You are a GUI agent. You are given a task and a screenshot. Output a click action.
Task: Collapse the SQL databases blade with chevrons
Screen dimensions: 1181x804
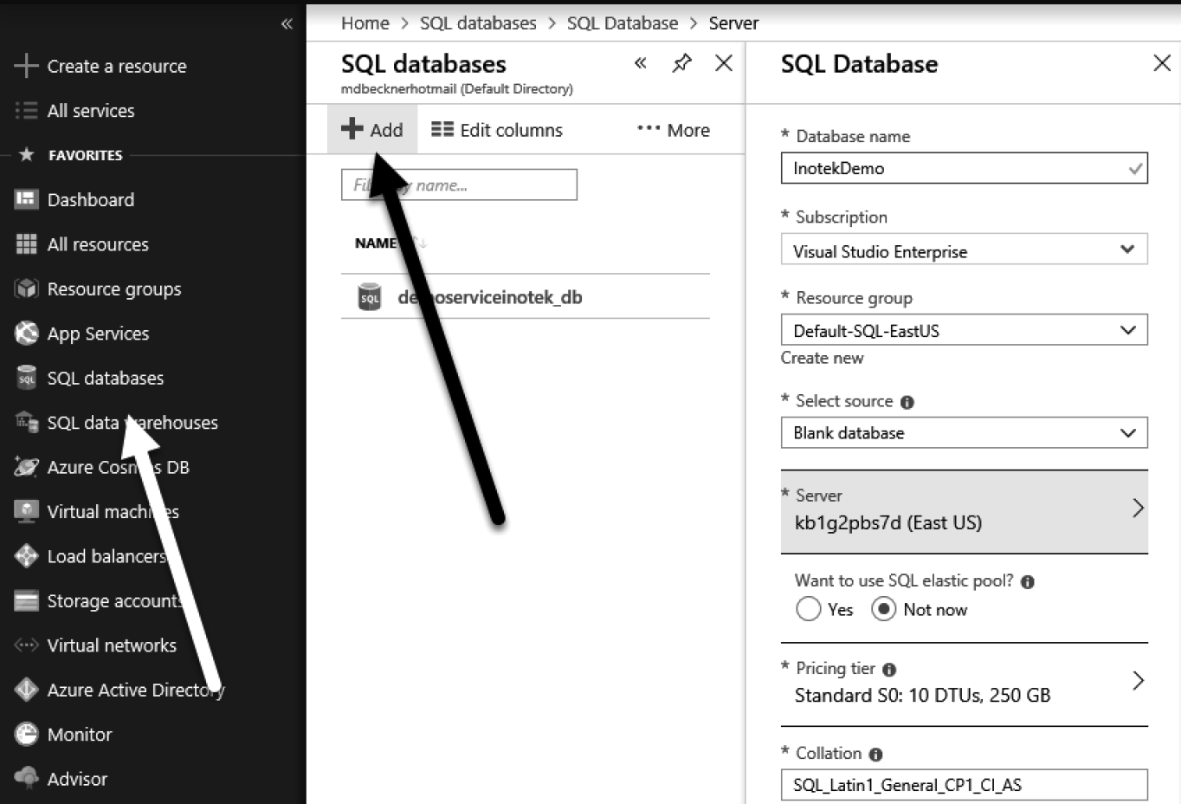point(640,62)
